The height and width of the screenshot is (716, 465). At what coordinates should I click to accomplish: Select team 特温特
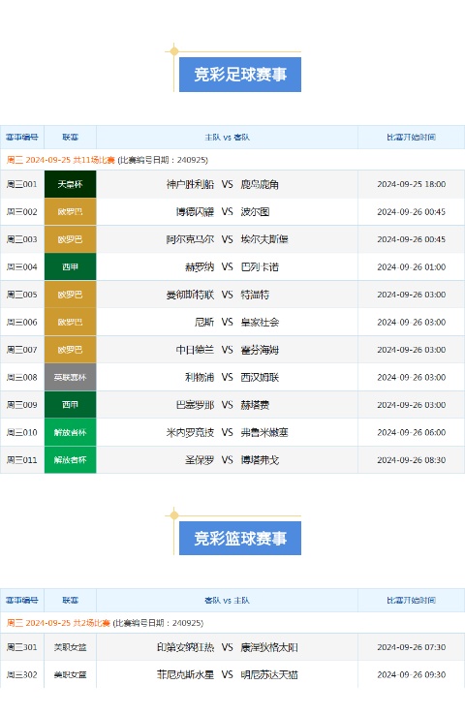(x=255, y=295)
